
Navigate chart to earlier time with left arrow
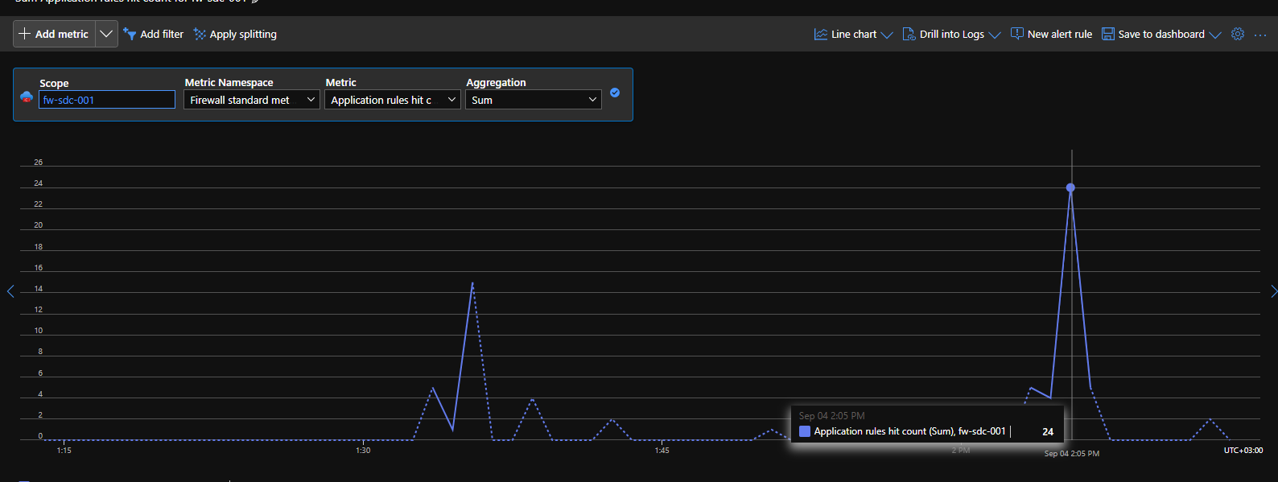tap(10, 291)
